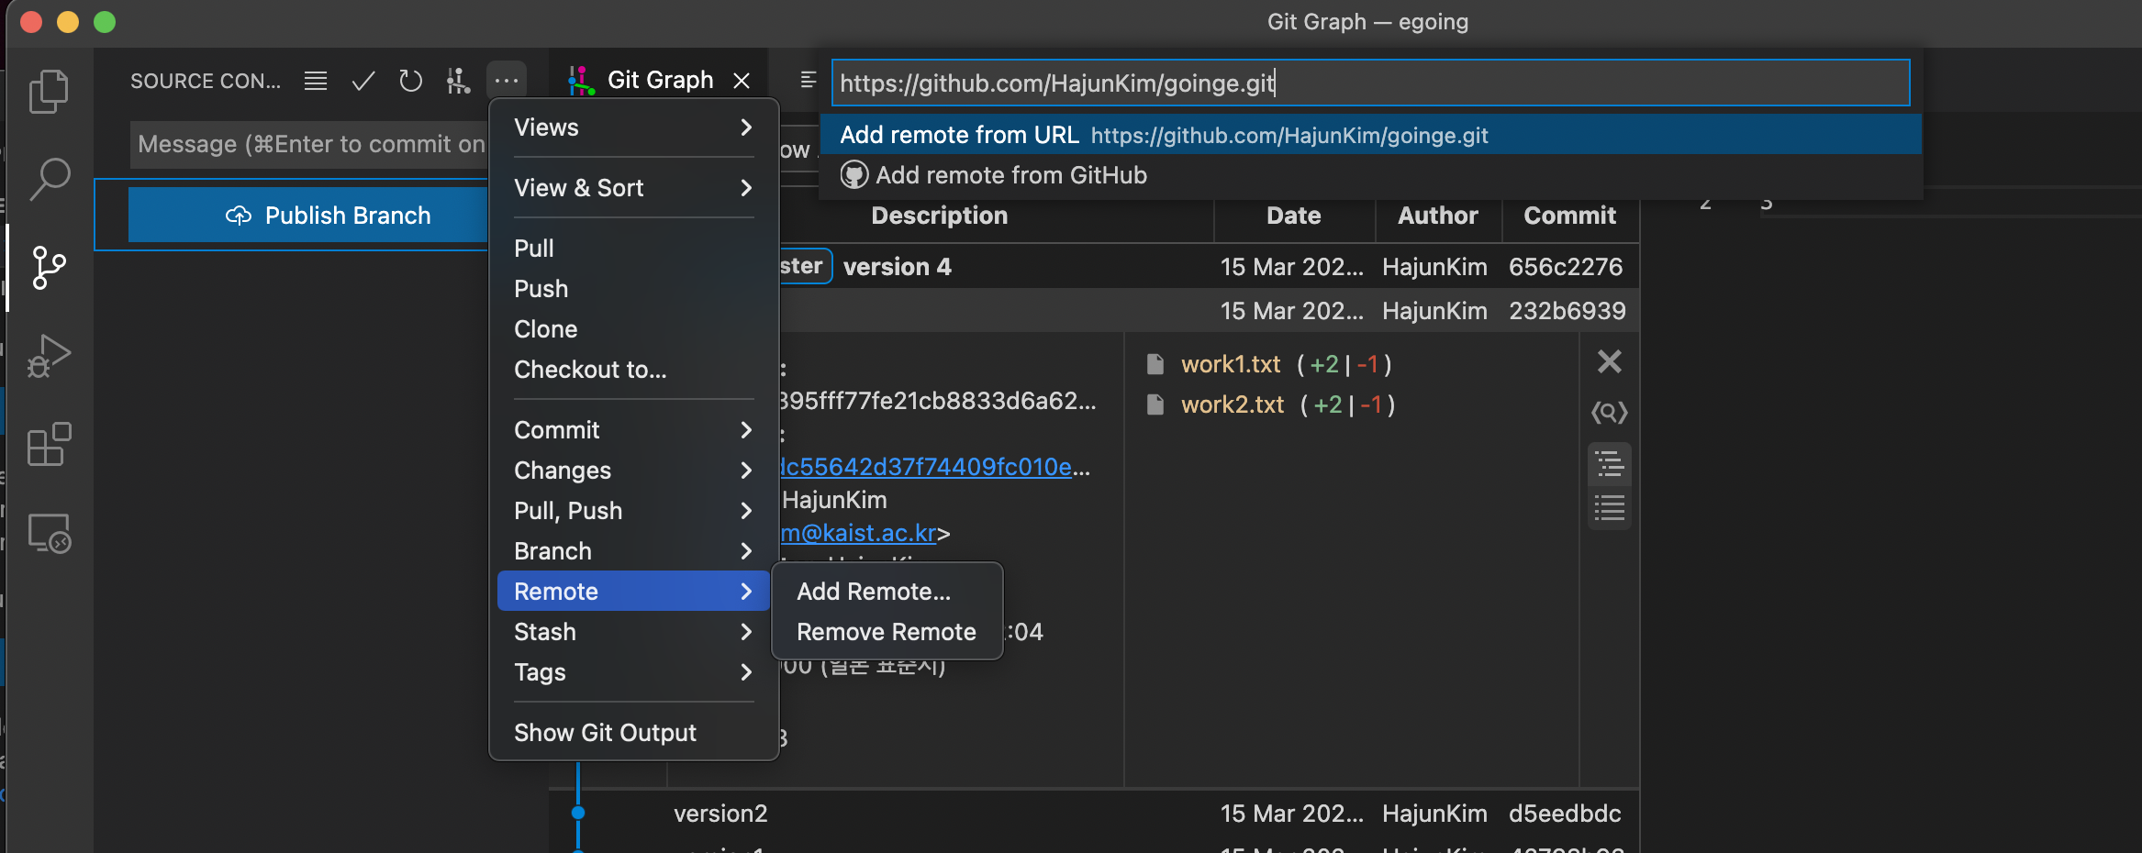The image size is (2142, 853).
Task: Click the file icon beside work1.txt
Action: click(x=1155, y=364)
